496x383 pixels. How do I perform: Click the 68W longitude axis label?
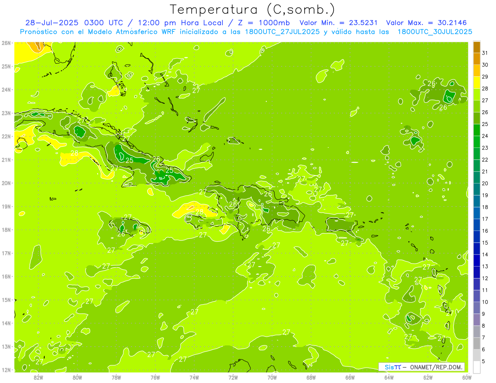click(x=311, y=377)
